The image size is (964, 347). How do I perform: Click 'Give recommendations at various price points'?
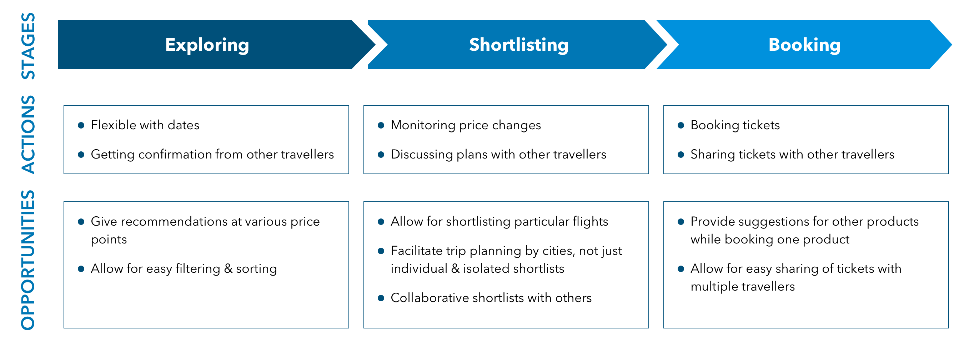205,230
